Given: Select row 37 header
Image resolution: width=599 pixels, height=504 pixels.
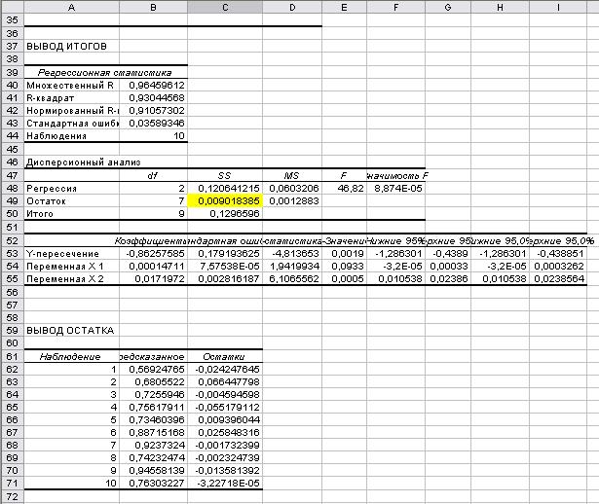Looking at the screenshot, I should click(x=13, y=46).
